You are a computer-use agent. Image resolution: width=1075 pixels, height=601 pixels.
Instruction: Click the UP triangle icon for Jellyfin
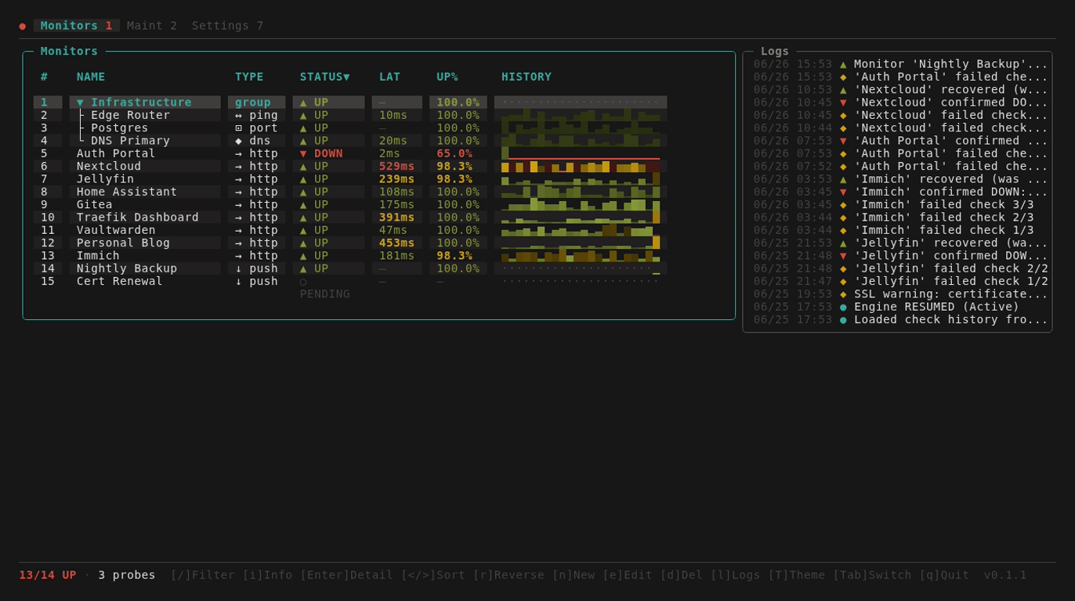[303, 179]
